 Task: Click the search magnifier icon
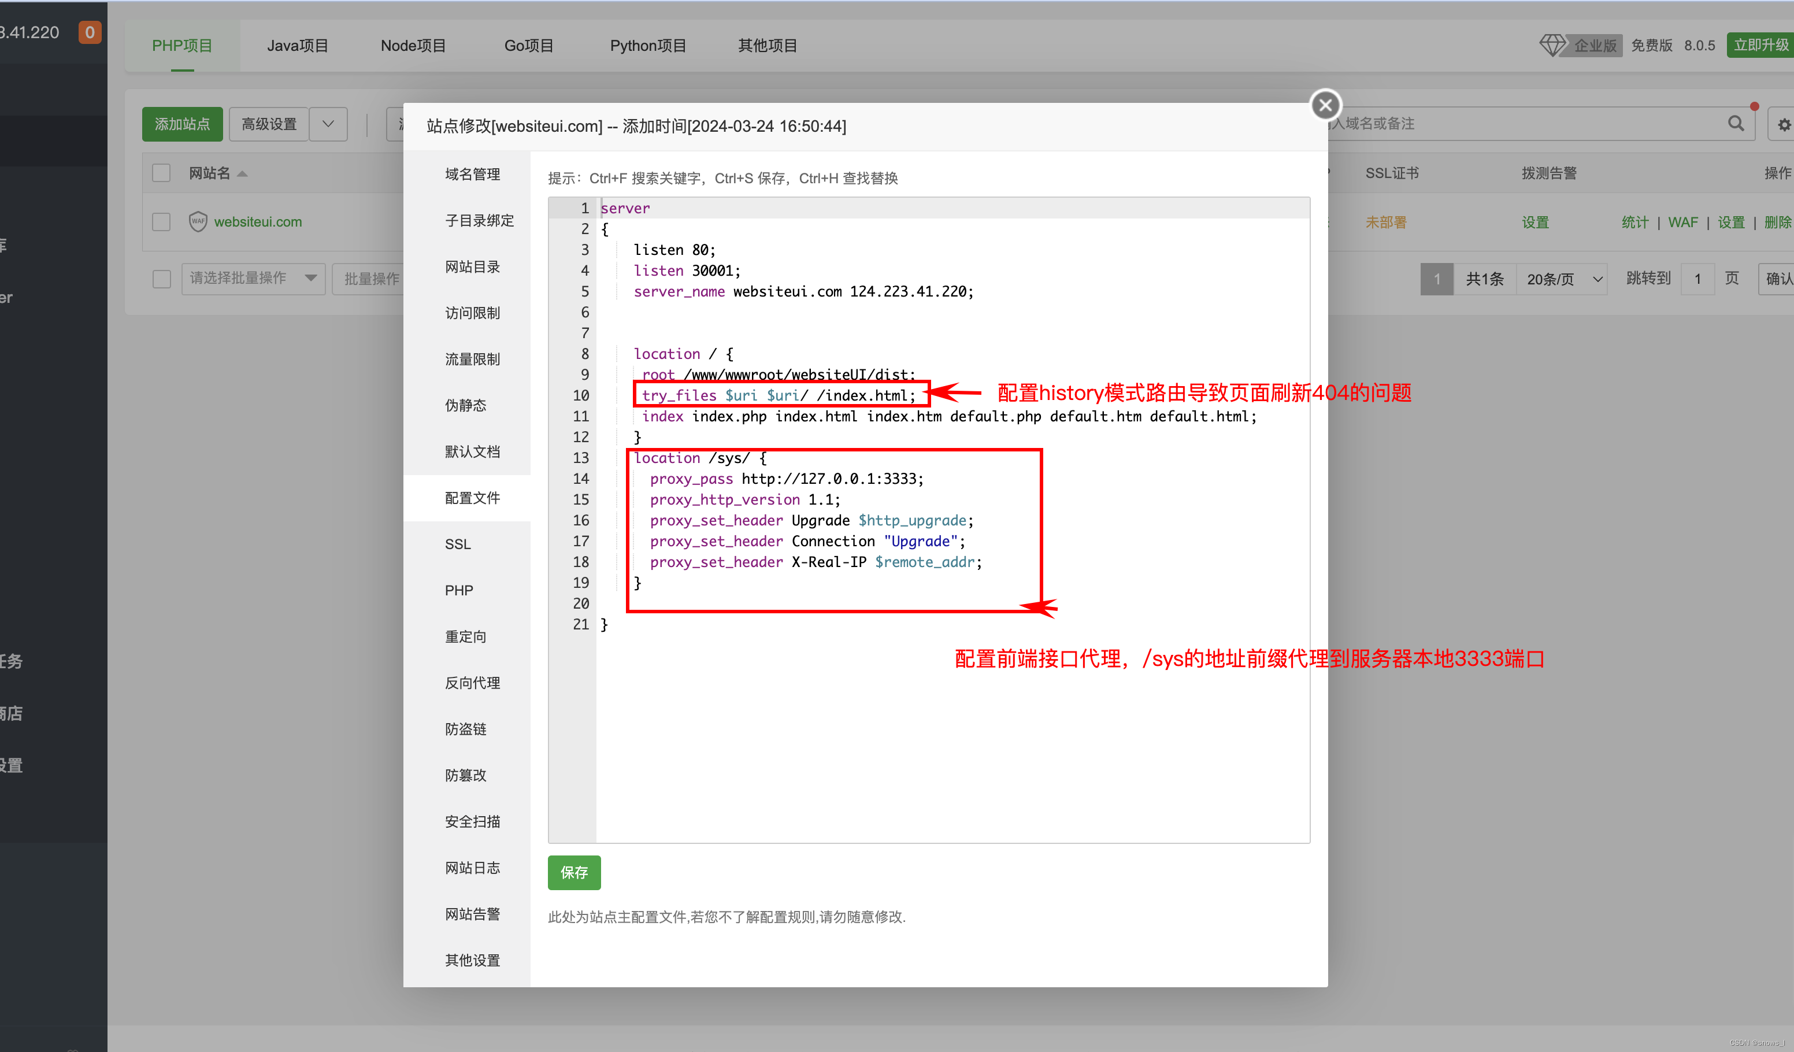point(1736,124)
